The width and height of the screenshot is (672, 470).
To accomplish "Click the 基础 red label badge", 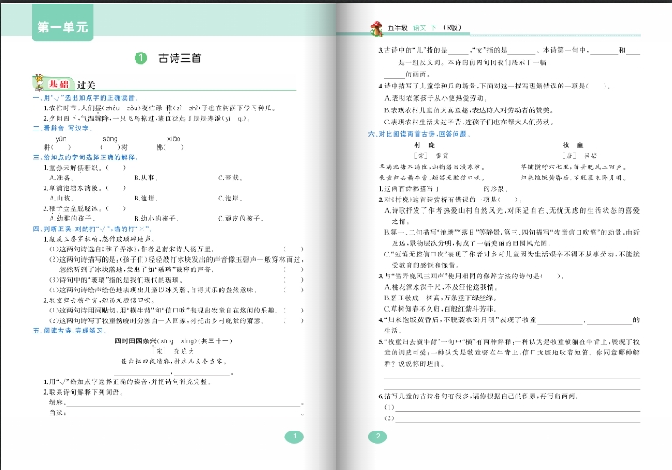I will tap(61, 85).
